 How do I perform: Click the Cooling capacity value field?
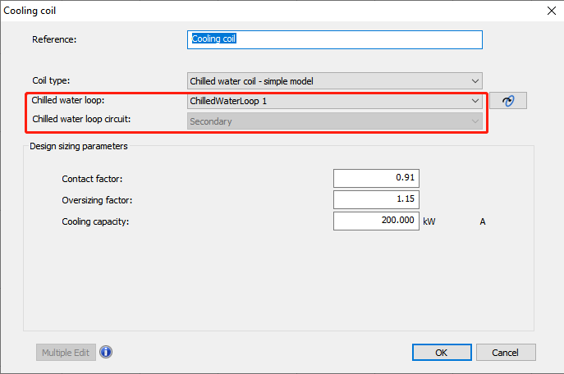(x=377, y=221)
